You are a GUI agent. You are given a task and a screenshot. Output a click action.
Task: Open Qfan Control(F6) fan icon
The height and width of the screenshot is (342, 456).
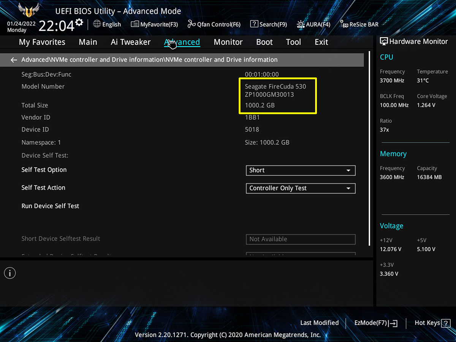coord(192,24)
